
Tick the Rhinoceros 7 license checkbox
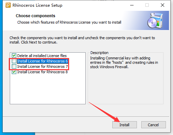(x=14, y=66)
